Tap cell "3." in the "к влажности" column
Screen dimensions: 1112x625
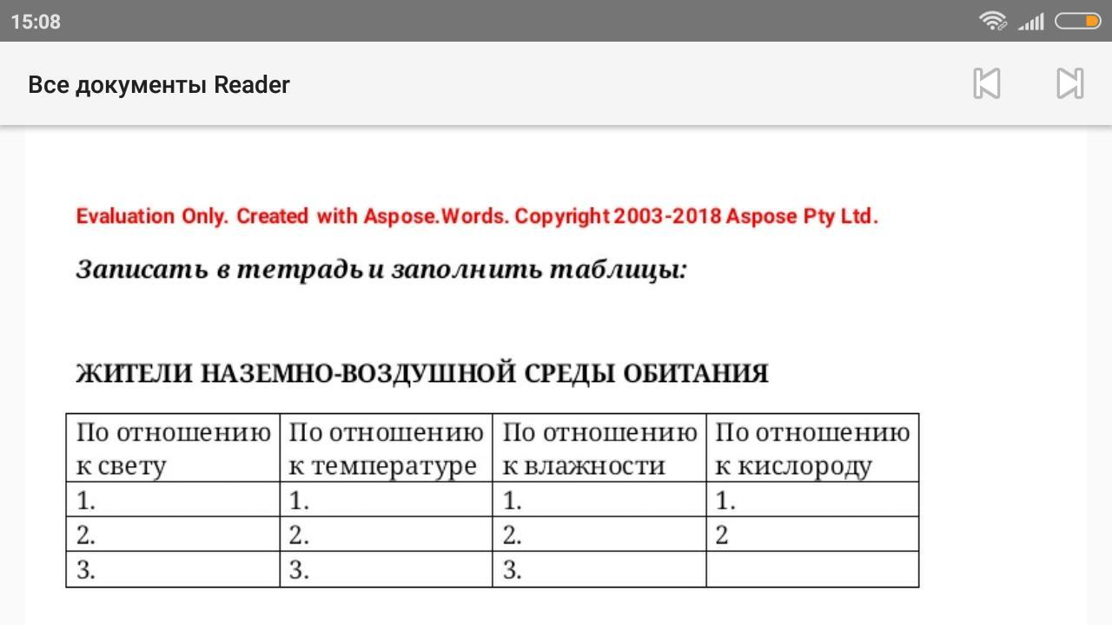click(x=599, y=569)
